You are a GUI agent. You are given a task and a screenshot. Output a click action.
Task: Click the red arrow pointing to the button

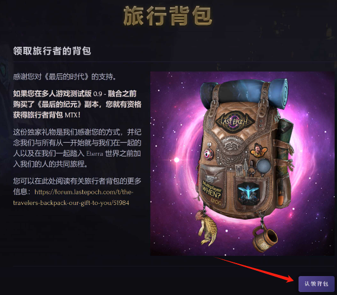click(x=255, y=270)
